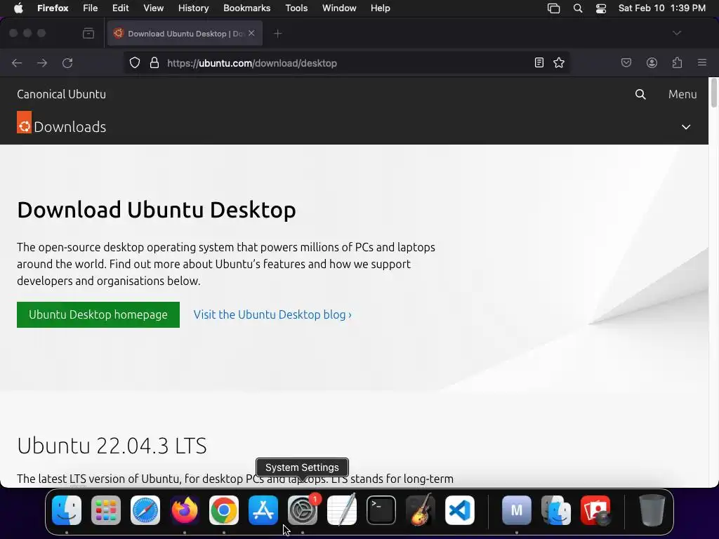Image resolution: width=719 pixels, height=539 pixels.
Task: Open Firefox View button left of tab
Action: click(88, 34)
